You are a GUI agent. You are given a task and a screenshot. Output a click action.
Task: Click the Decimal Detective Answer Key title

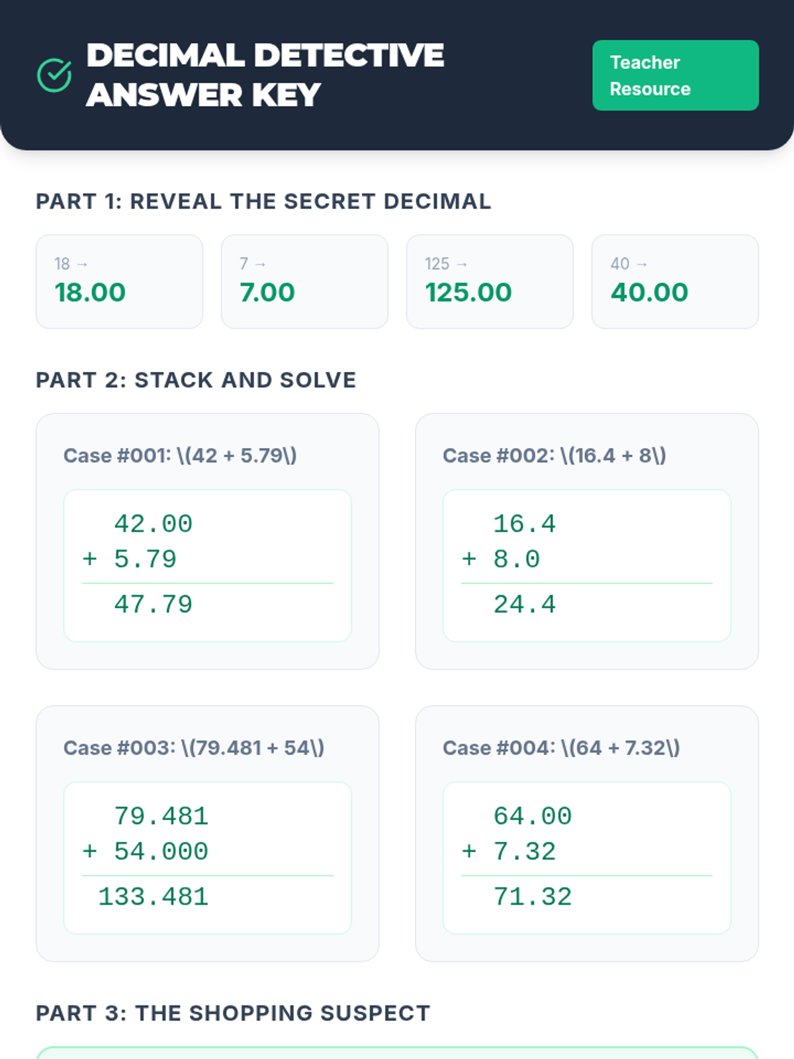click(265, 75)
